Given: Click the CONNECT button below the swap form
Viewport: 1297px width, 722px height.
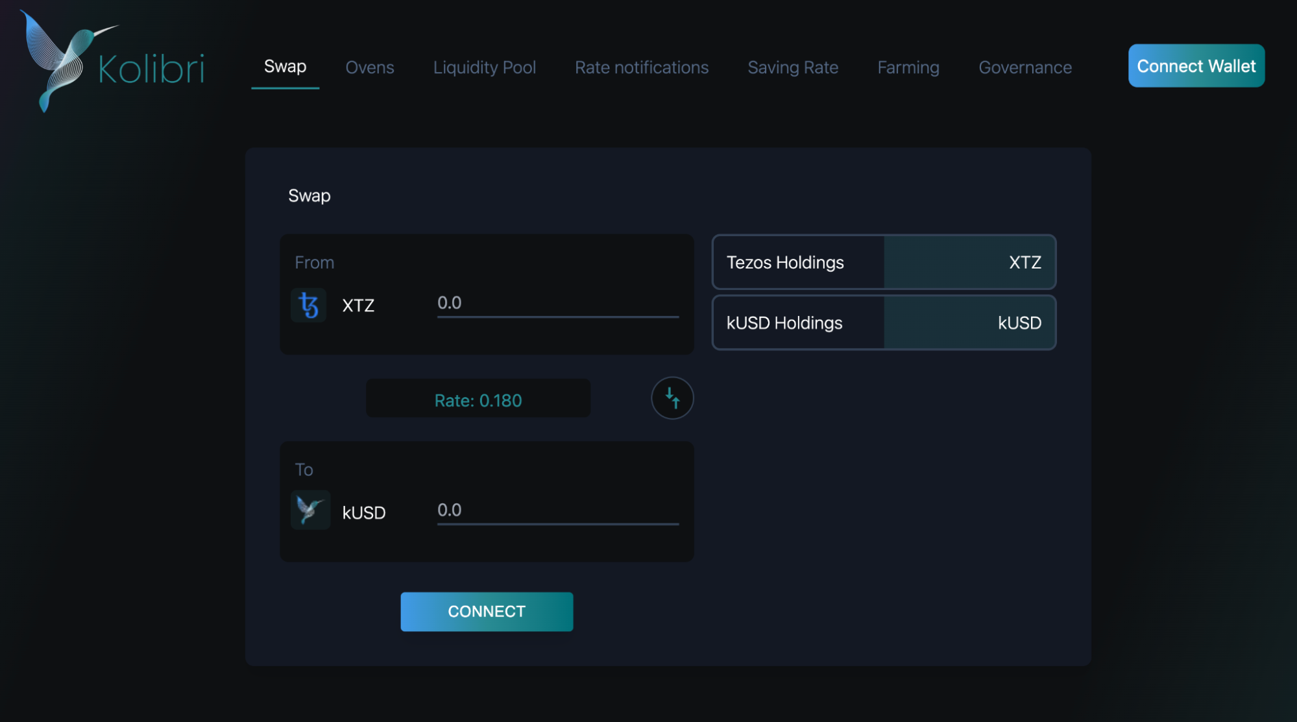Looking at the screenshot, I should coord(487,611).
